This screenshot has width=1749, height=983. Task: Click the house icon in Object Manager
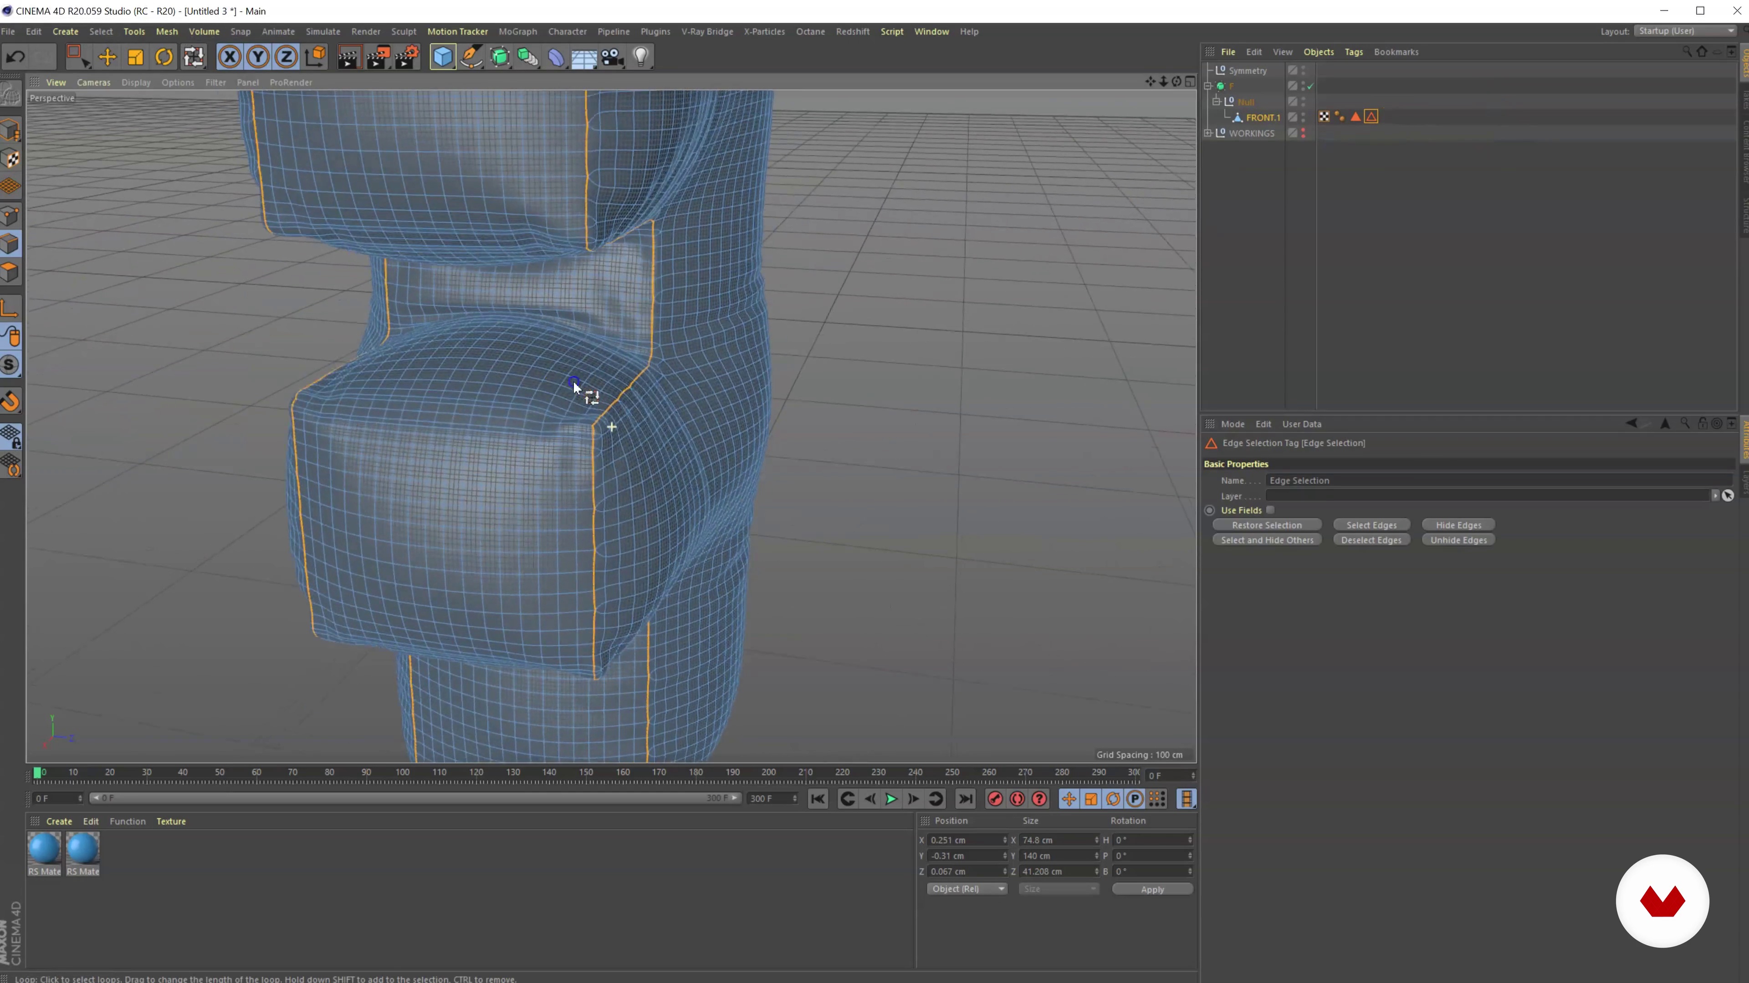pos(1702,51)
